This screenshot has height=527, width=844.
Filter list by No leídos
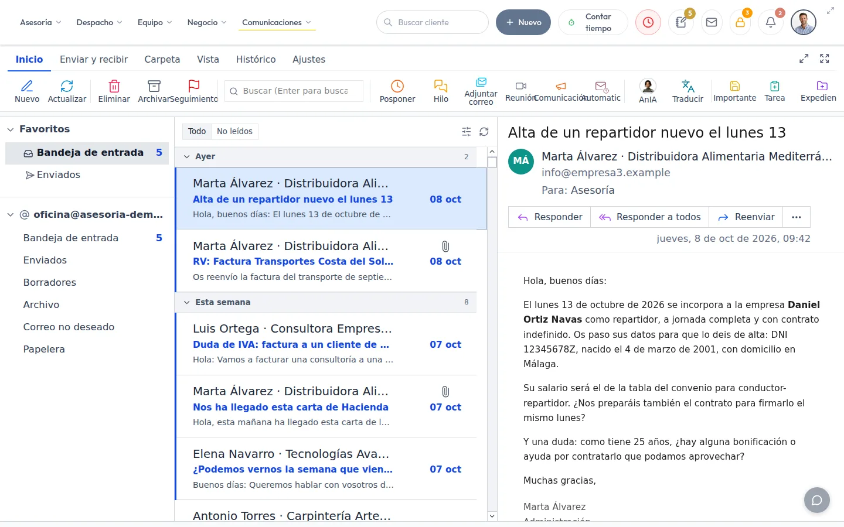pos(234,131)
